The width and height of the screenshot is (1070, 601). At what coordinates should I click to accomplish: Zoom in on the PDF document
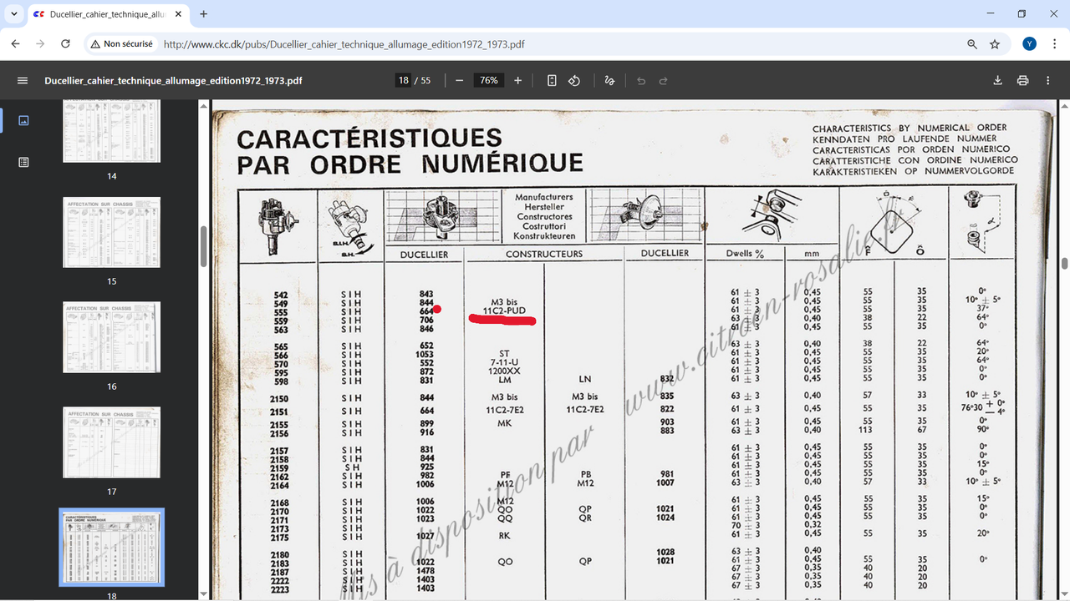tap(518, 80)
